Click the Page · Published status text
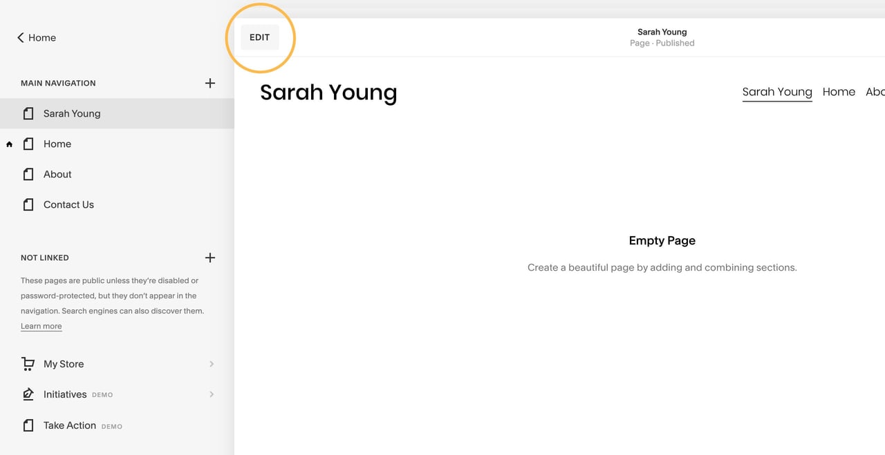This screenshot has height=455, width=885. point(662,43)
